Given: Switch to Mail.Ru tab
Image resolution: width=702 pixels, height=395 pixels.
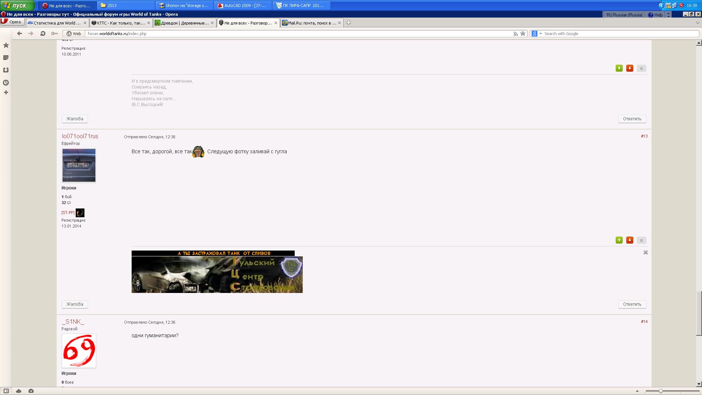Looking at the screenshot, I should point(311,23).
